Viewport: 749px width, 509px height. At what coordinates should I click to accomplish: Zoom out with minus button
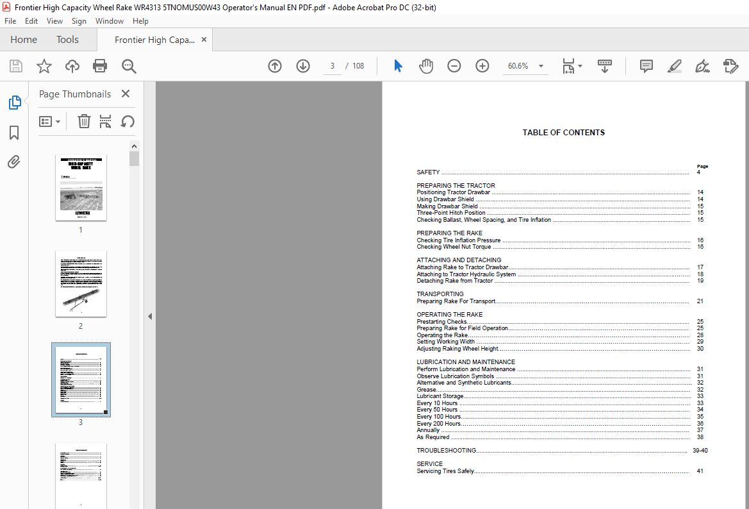coord(454,66)
